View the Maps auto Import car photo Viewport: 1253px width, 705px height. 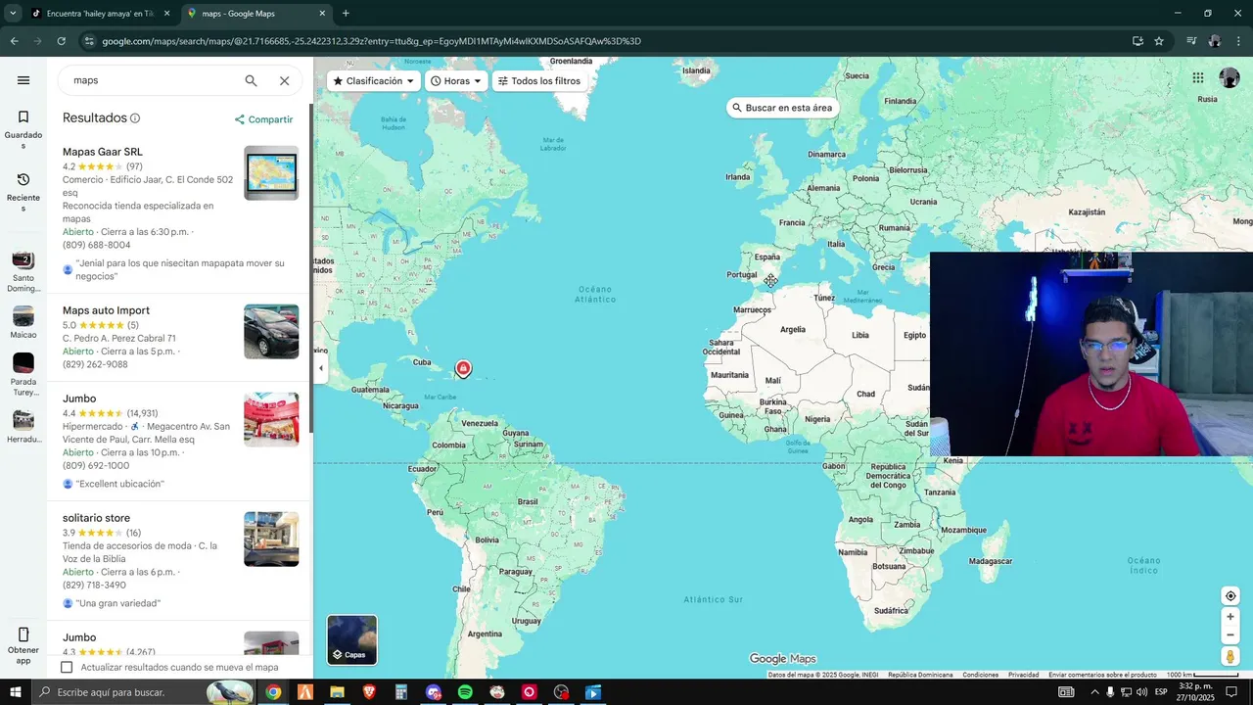271,332
